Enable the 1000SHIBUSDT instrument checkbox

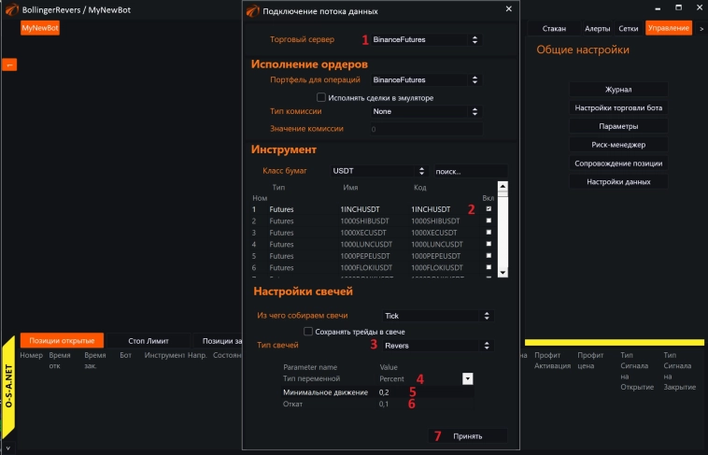point(488,220)
